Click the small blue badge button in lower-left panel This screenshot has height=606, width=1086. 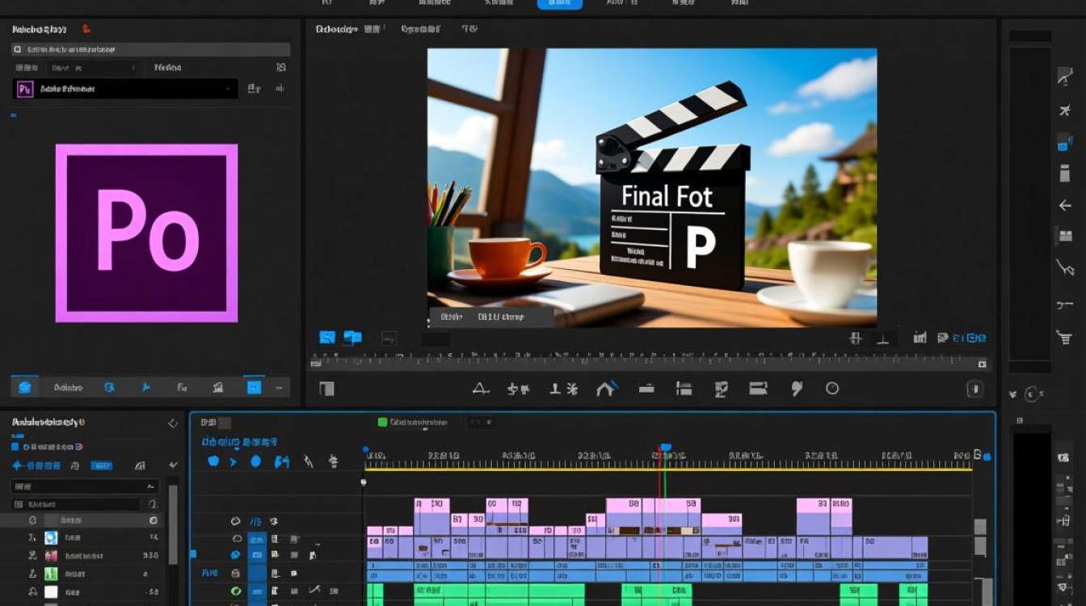(101, 465)
